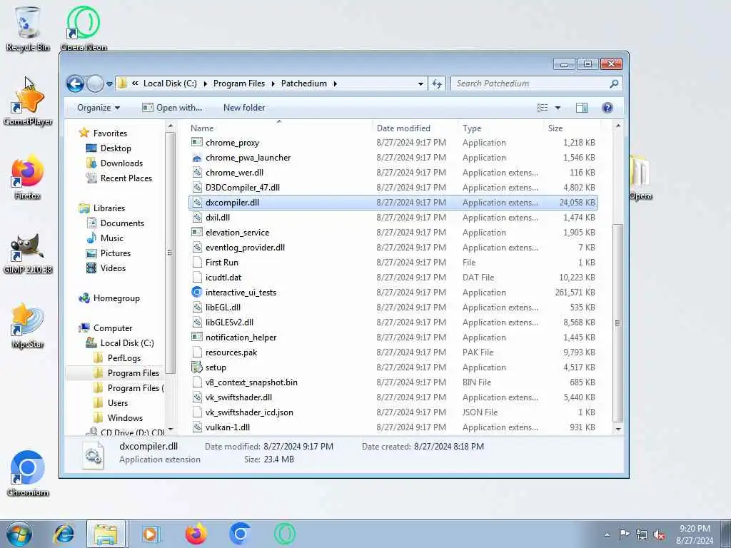Select the setup application icon

point(197,367)
